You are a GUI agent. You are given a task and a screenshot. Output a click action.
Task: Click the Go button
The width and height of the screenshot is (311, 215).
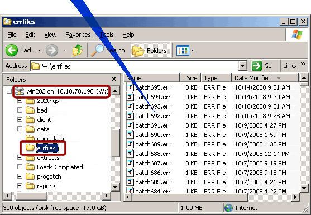pos(262,66)
